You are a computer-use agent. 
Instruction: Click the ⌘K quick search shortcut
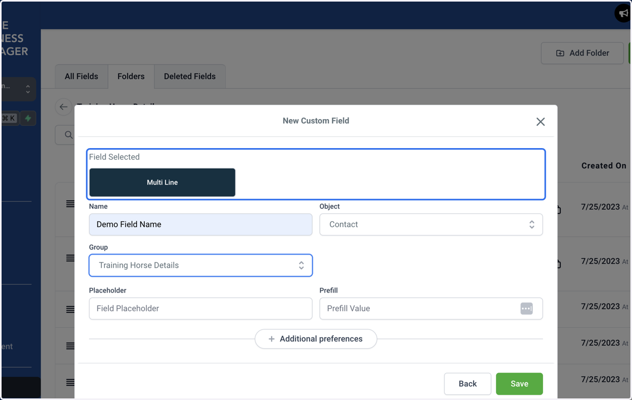[x=9, y=119]
